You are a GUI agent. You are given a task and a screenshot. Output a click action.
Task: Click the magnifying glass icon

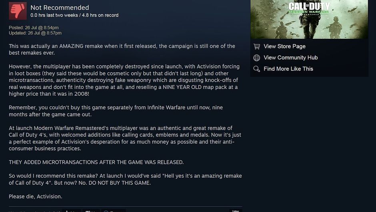pyautogui.click(x=256, y=69)
